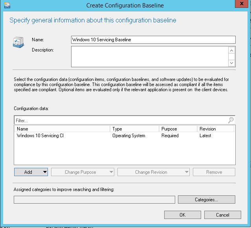
Task: Click inside the Description text area
Action: [x=150, y=57]
